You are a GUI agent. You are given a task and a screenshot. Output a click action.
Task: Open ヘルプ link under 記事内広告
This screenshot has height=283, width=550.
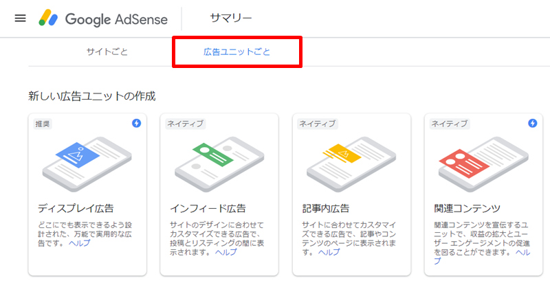329,253
